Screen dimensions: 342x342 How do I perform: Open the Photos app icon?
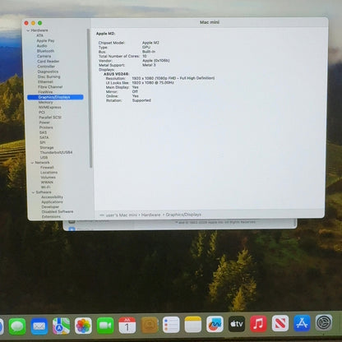(83, 326)
